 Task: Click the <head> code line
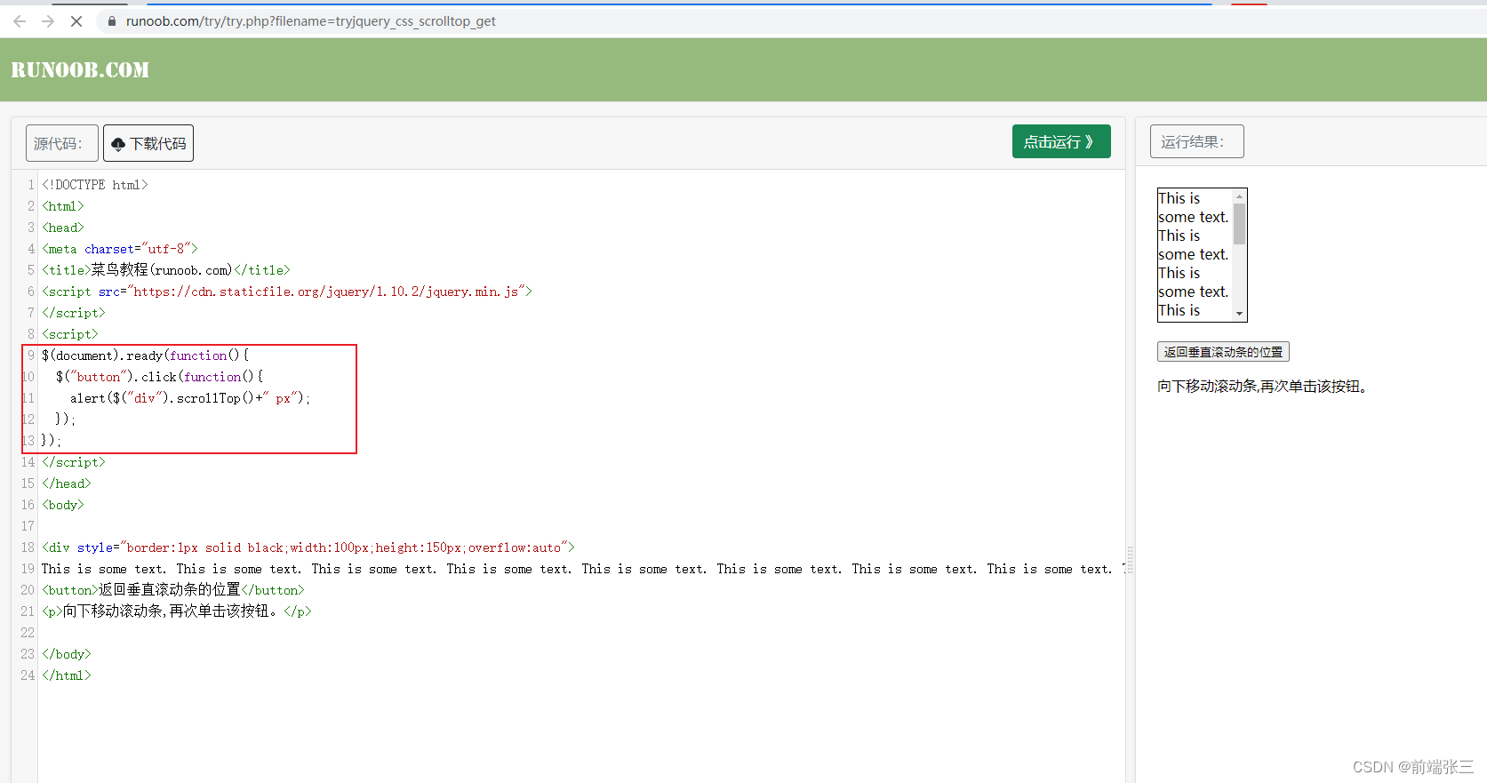[63, 228]
